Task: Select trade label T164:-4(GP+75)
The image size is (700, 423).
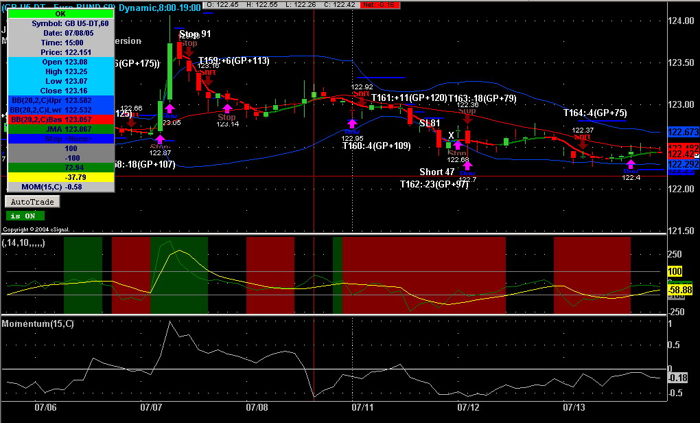Action: 595,113
